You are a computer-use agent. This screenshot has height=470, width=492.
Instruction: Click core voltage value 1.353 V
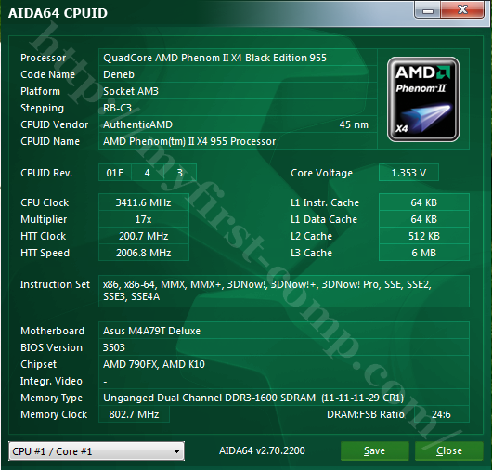[408, 173]
